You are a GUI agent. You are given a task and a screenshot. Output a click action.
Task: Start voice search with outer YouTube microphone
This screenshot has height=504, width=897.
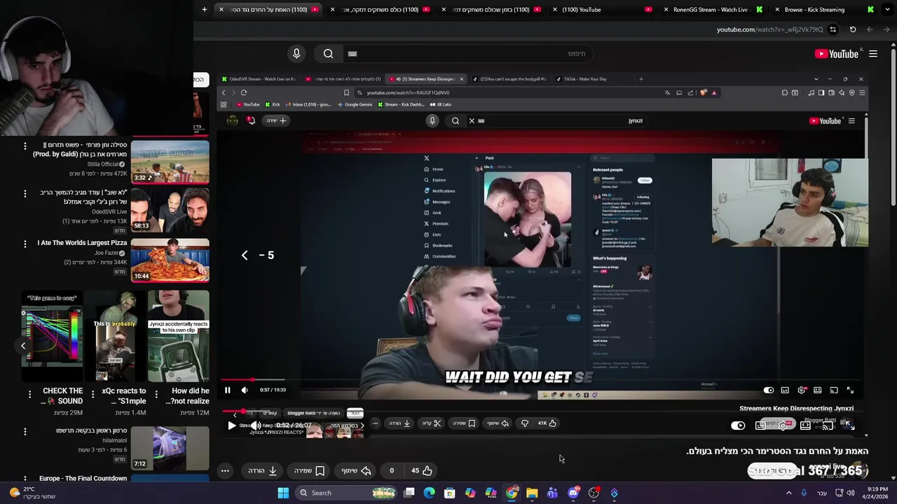[296, 53]
